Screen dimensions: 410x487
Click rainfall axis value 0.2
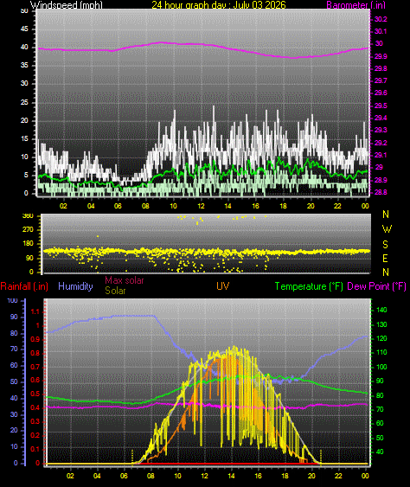(x=35, y=435)
